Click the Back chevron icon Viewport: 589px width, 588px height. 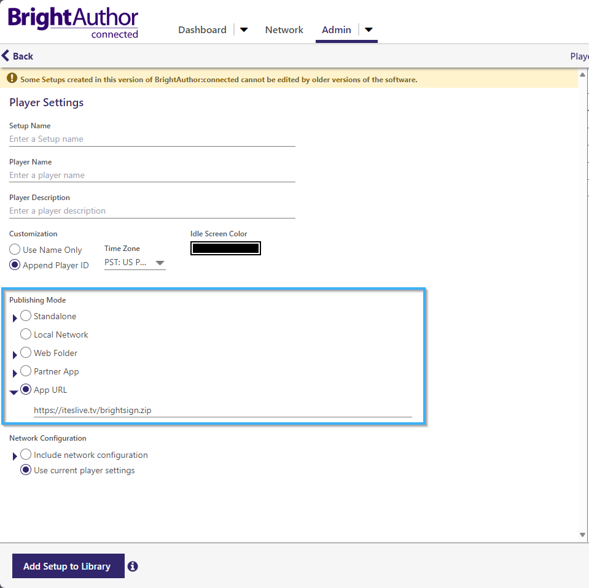click(x=7, y=55)
